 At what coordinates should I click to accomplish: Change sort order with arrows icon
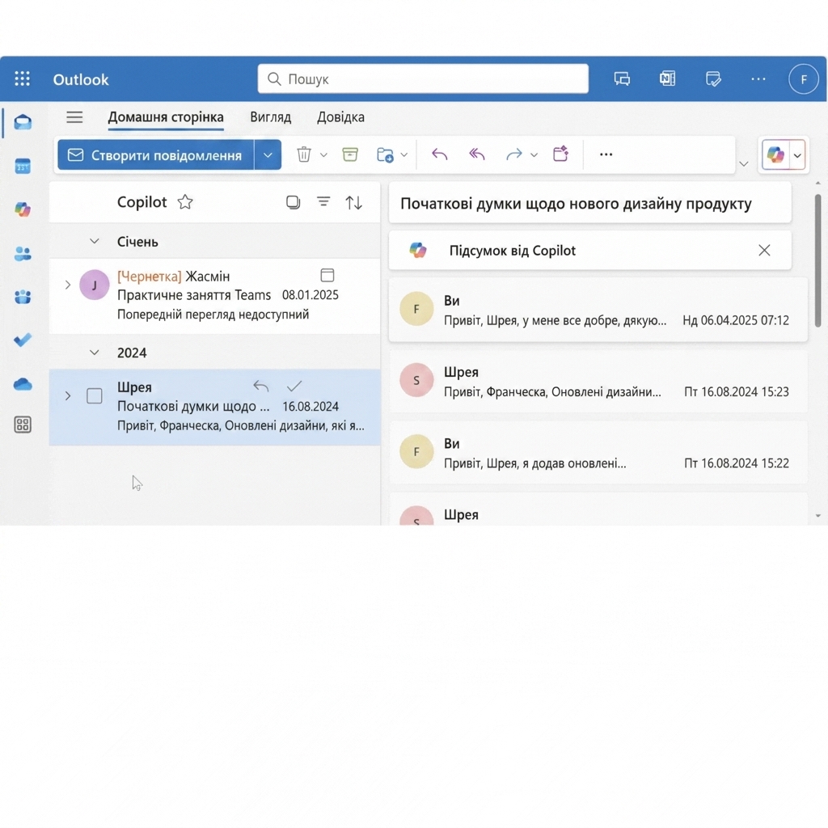click(354, 202)
